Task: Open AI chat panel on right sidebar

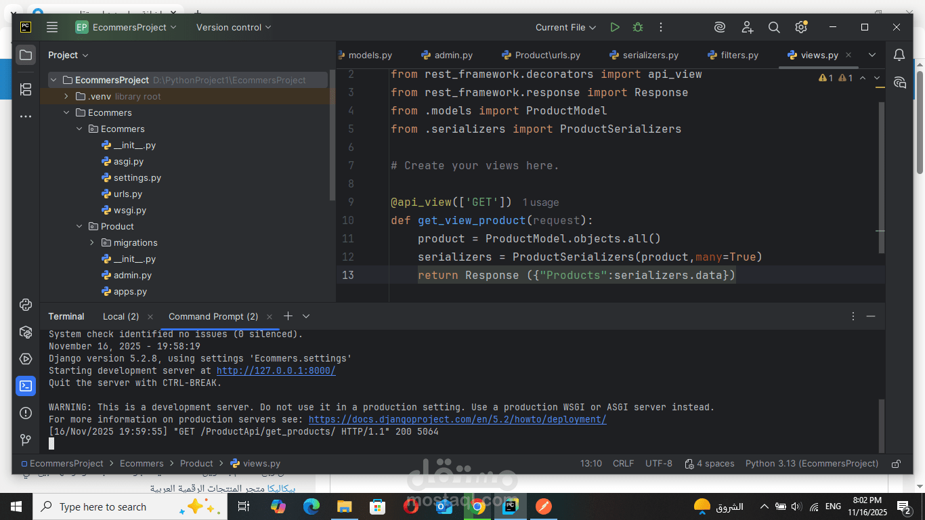Action: pos(899,83)
